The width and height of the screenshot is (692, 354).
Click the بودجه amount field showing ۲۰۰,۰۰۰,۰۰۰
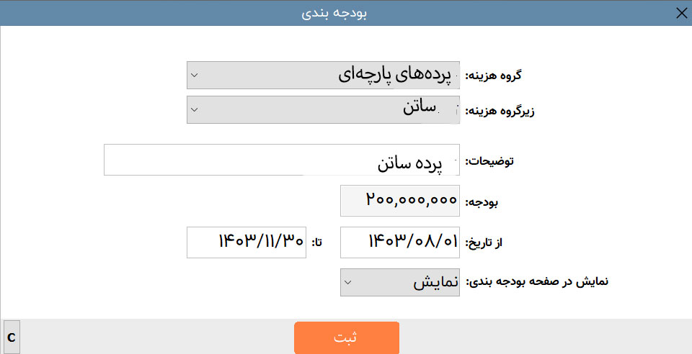(x=400, y=201)
